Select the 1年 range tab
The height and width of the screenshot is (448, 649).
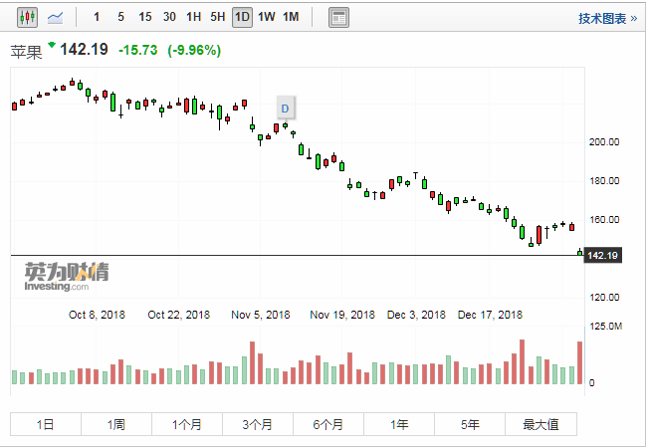tap(399, 424)
